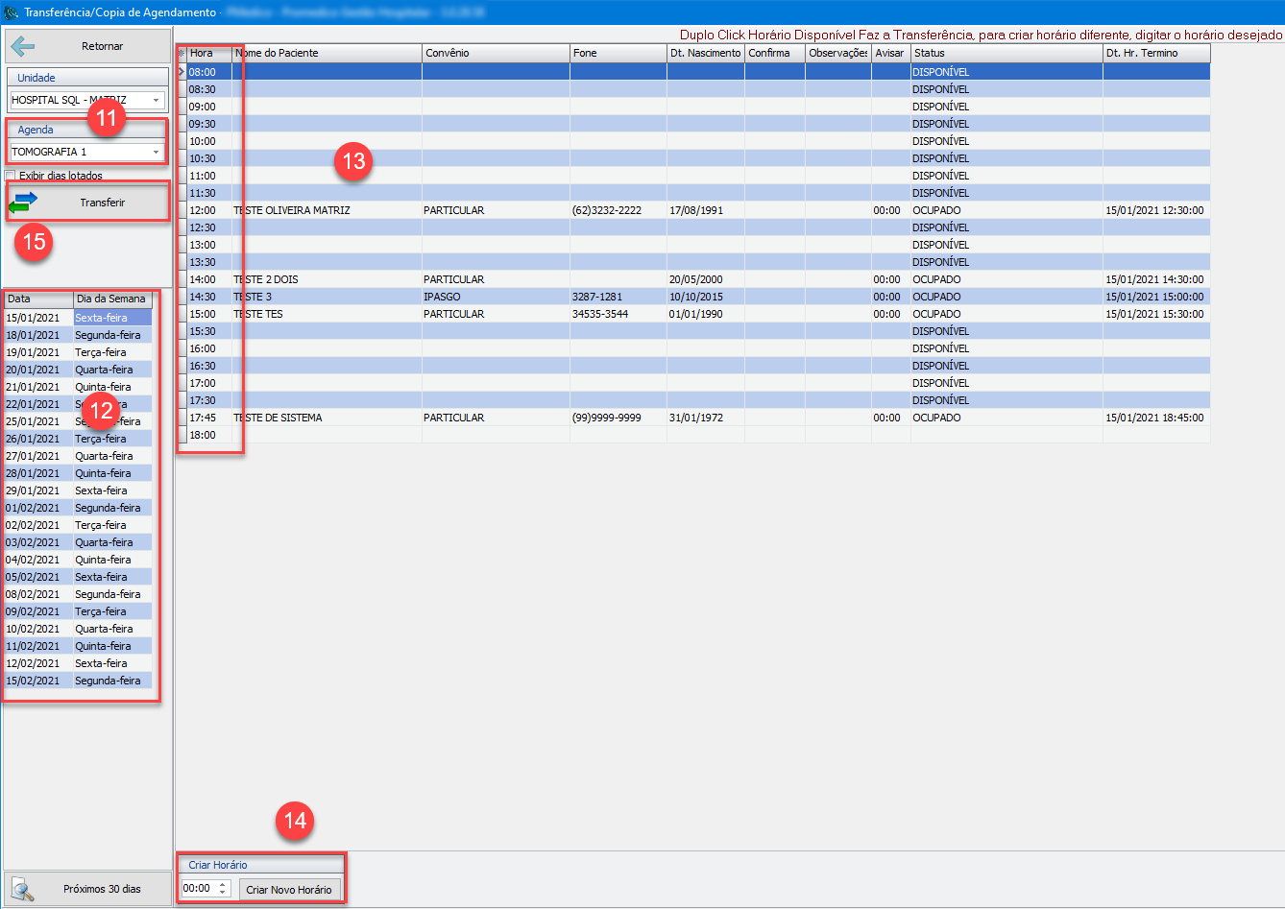Click the Criar Novo Horário button
This screenshot has width=1285, height=909.
[288, 890]
